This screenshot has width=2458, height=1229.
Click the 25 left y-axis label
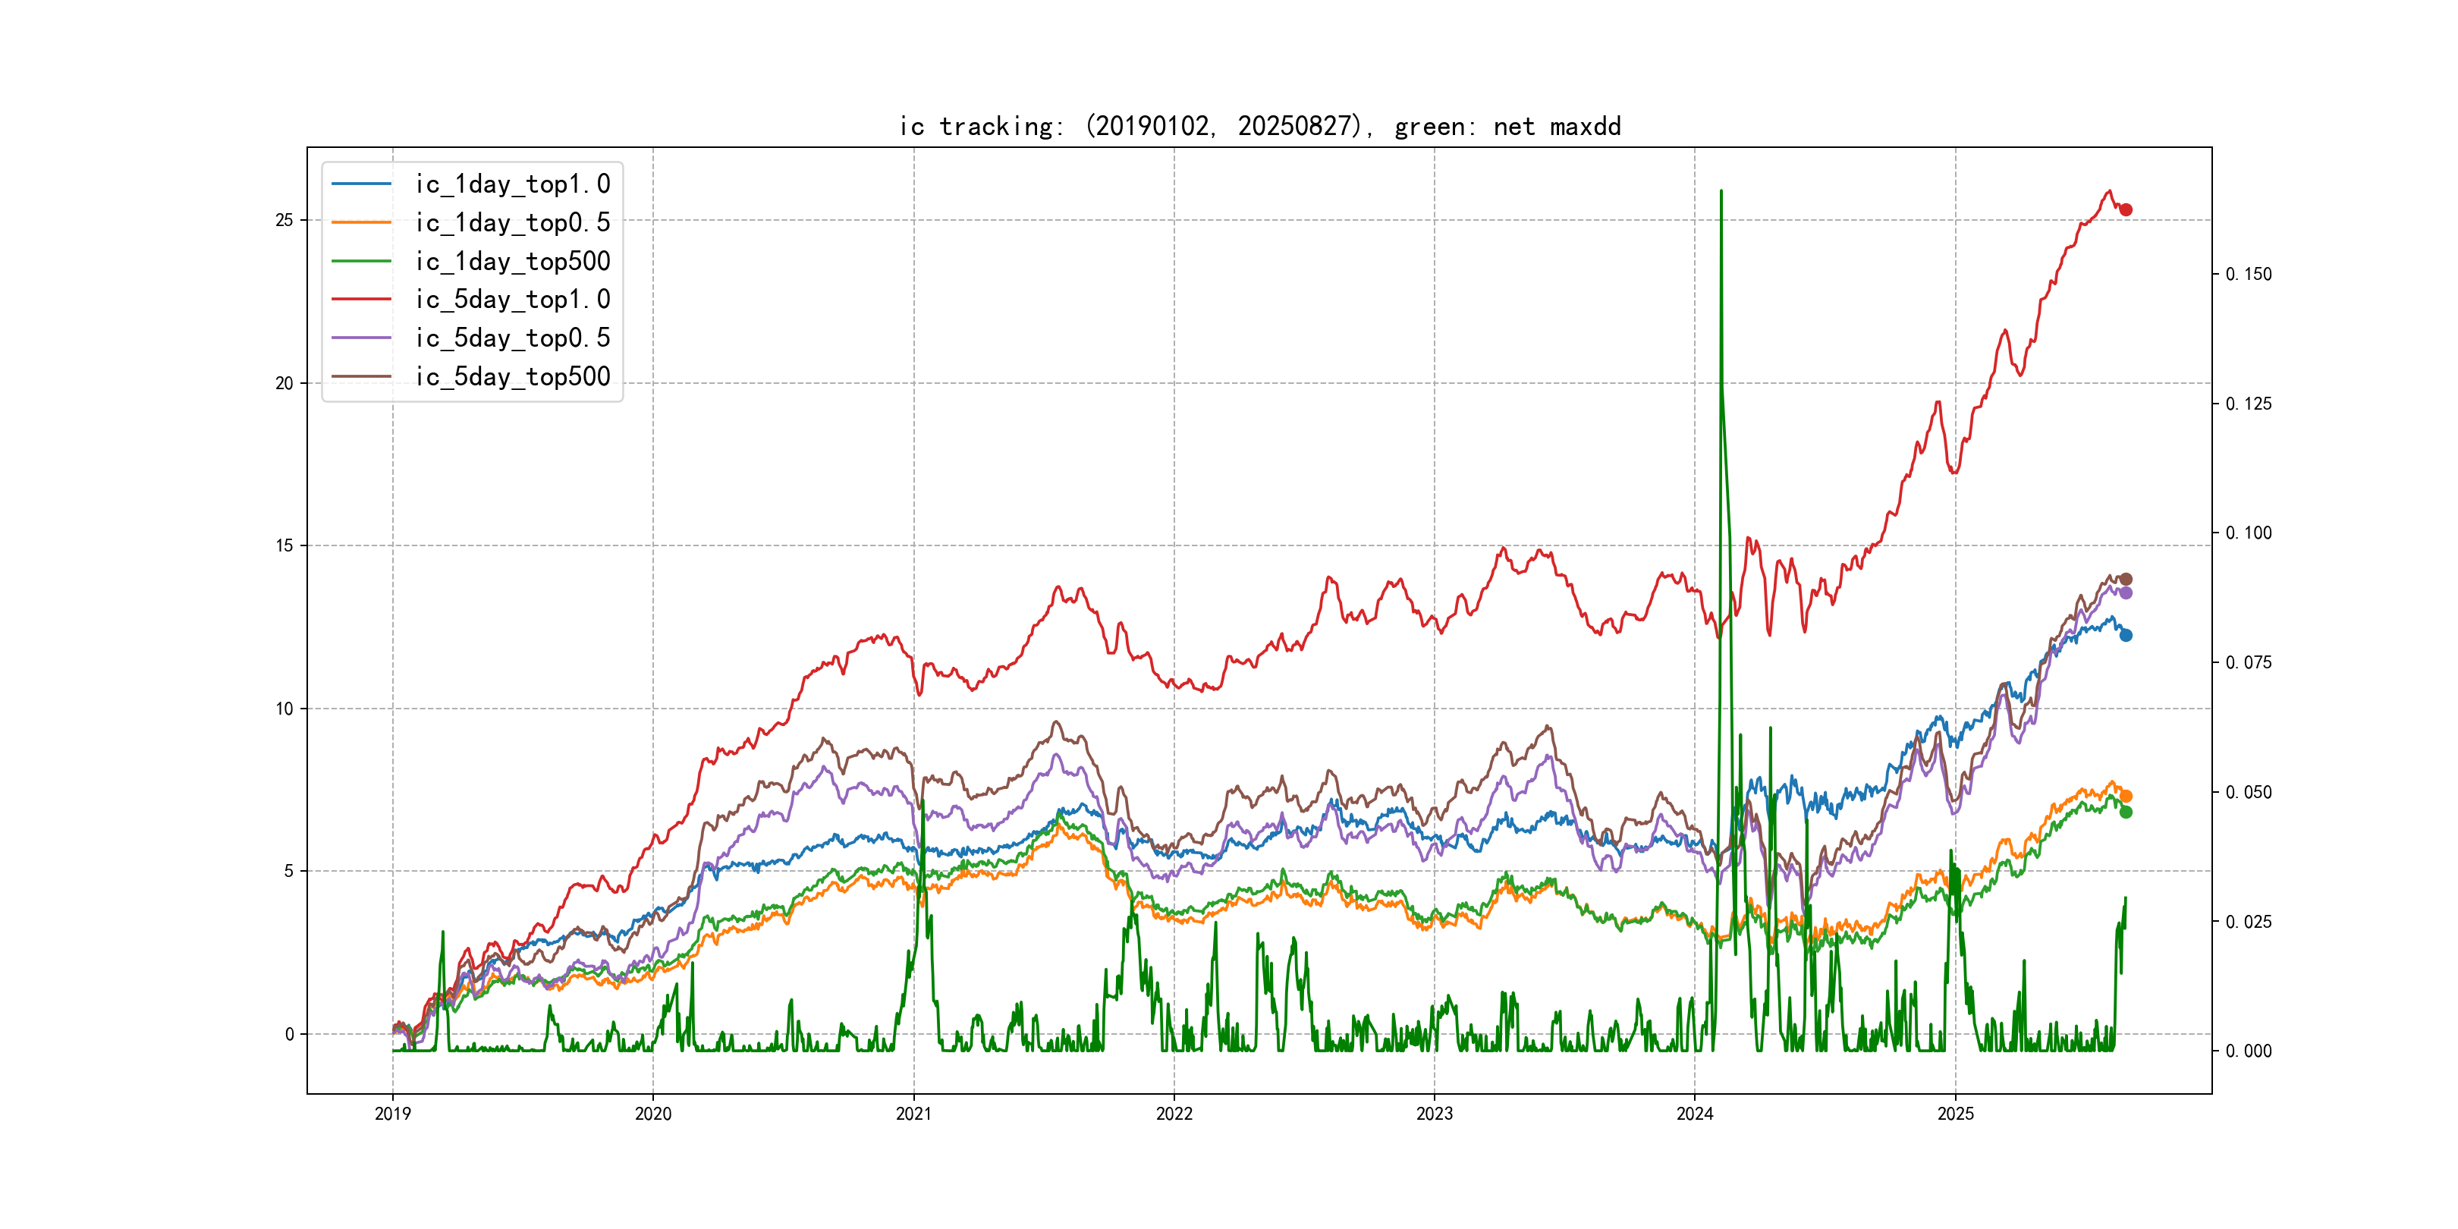click(284, 221)
